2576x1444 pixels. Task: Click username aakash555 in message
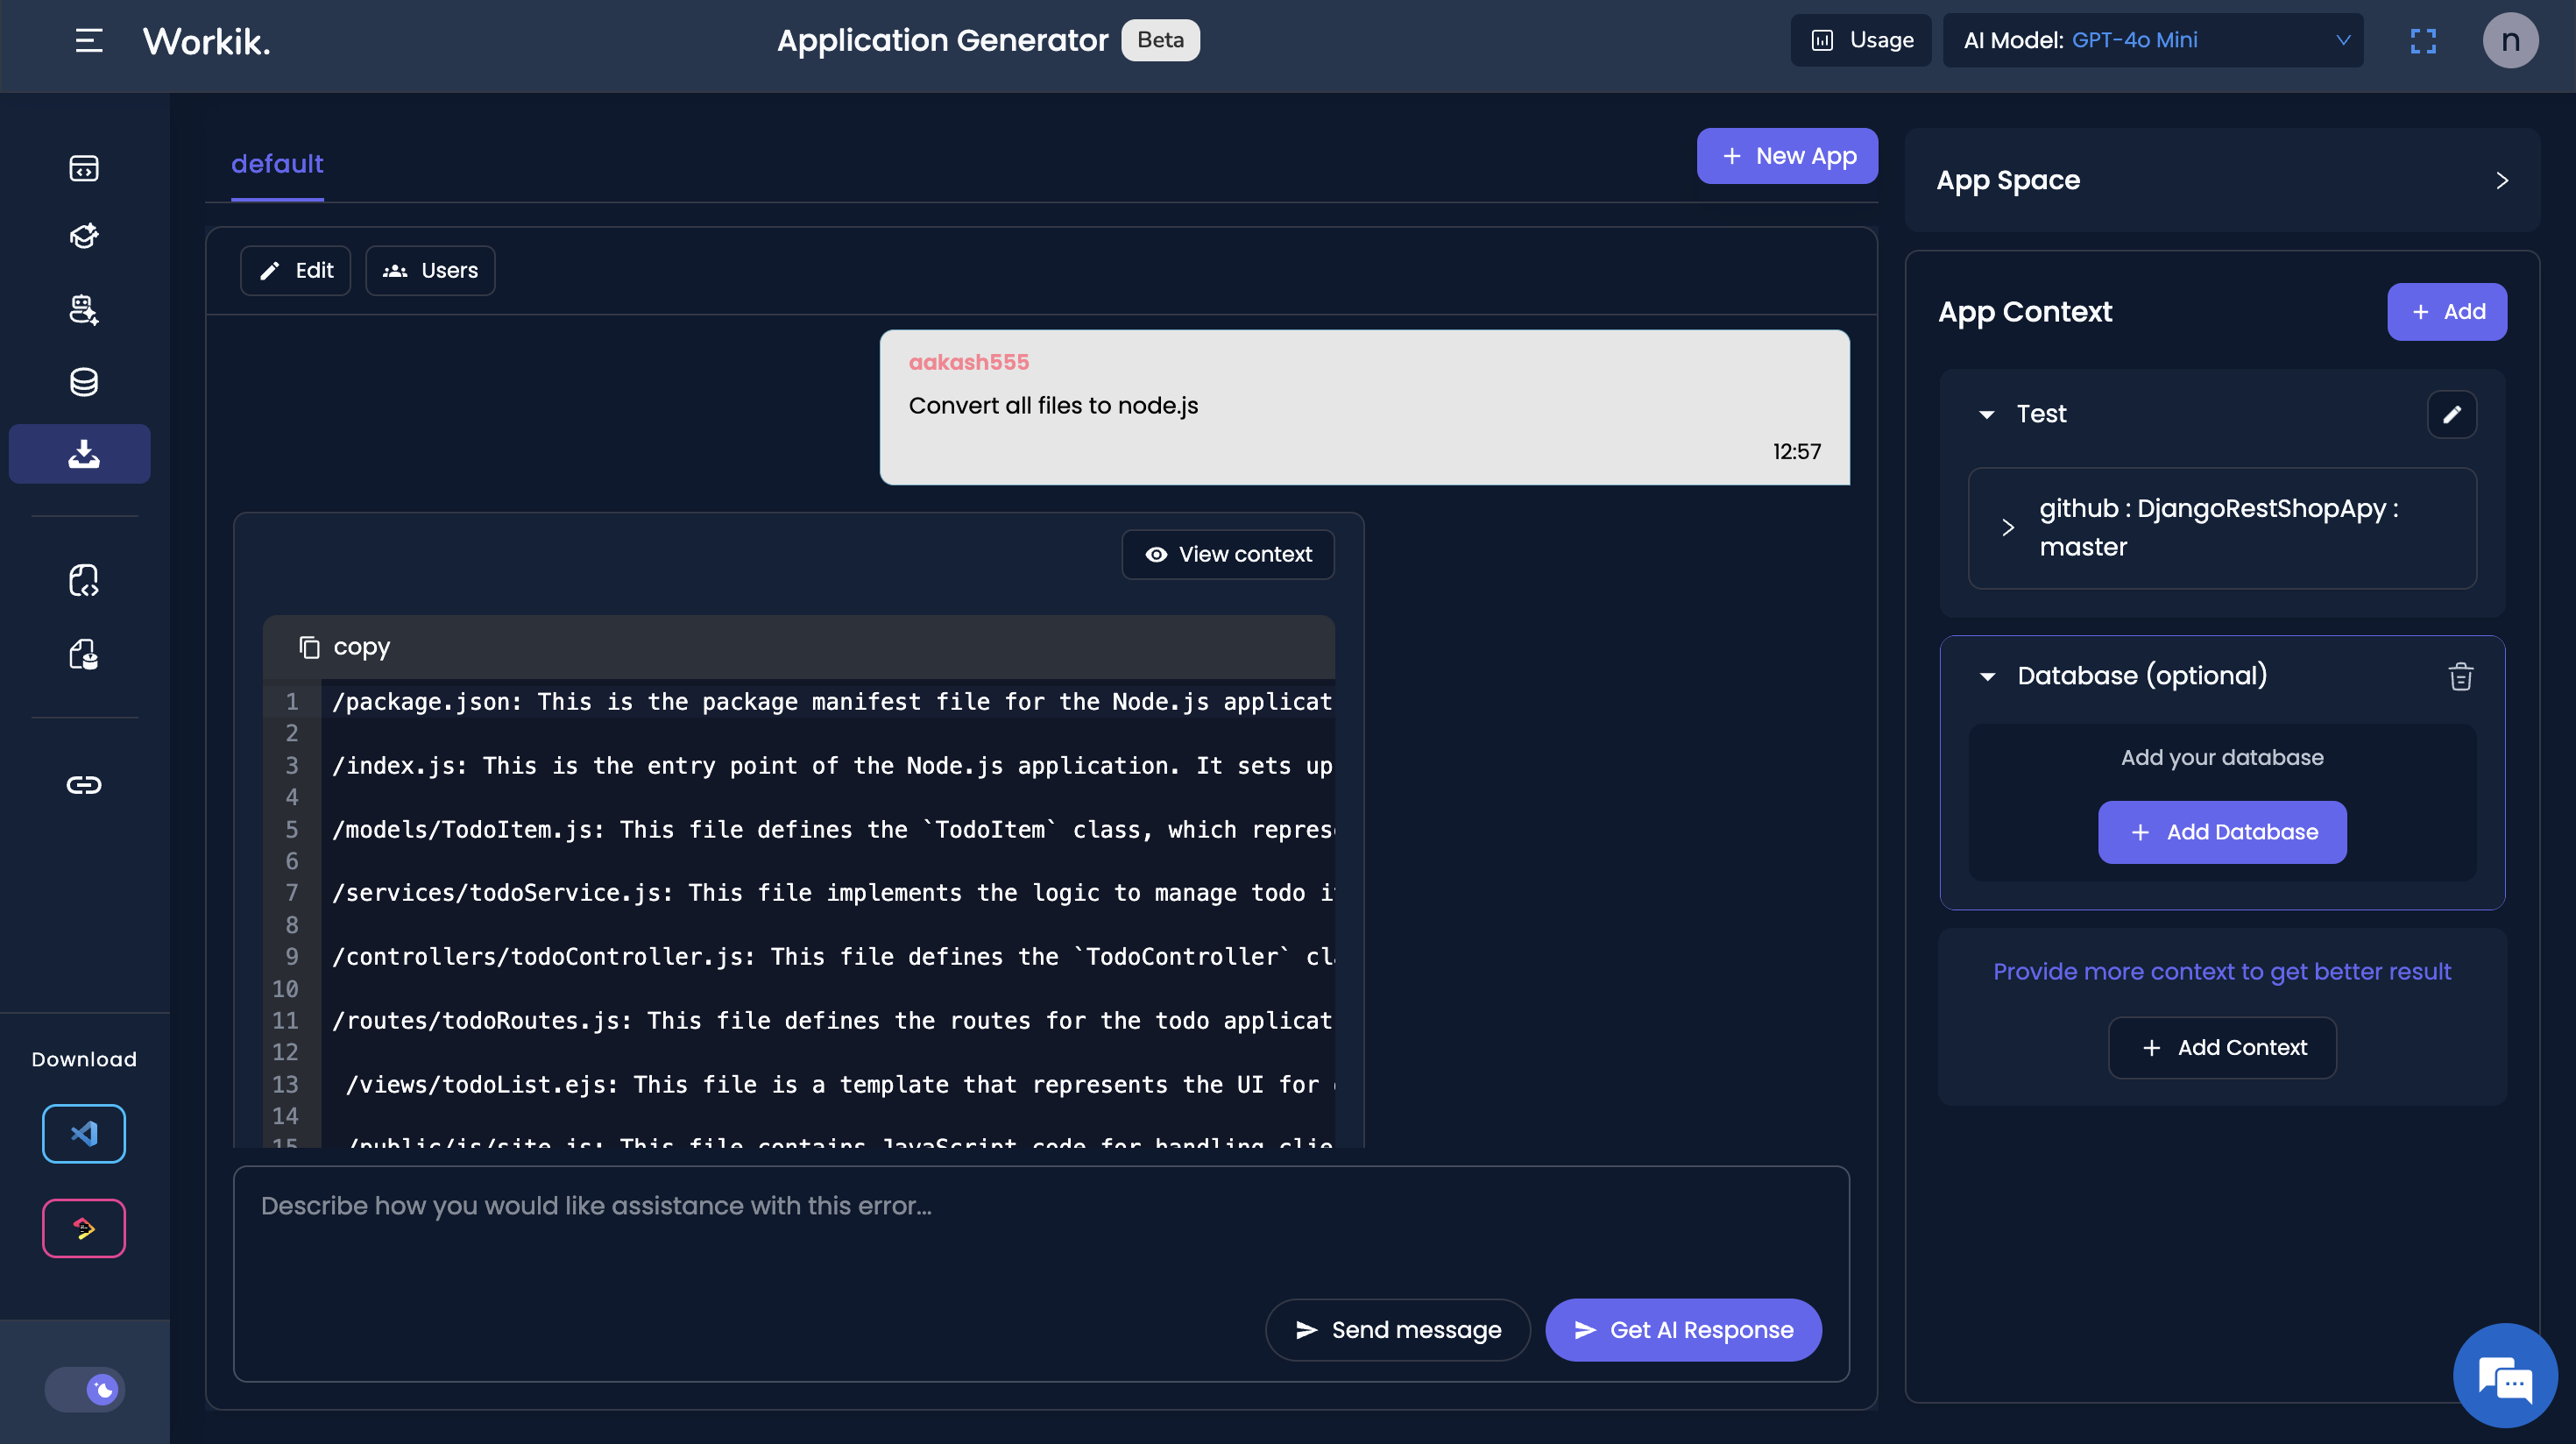968,362
